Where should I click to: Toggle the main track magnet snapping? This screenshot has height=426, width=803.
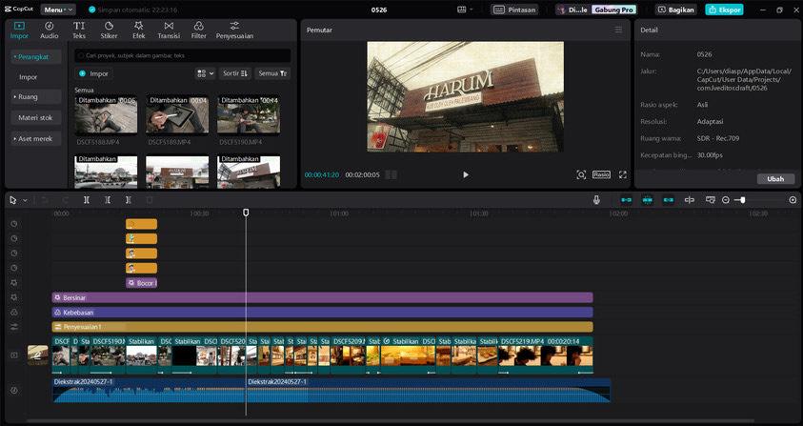click(627, 200)
